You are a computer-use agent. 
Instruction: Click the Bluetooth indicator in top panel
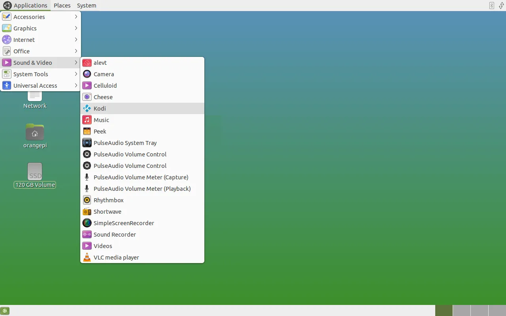(492, 6)
